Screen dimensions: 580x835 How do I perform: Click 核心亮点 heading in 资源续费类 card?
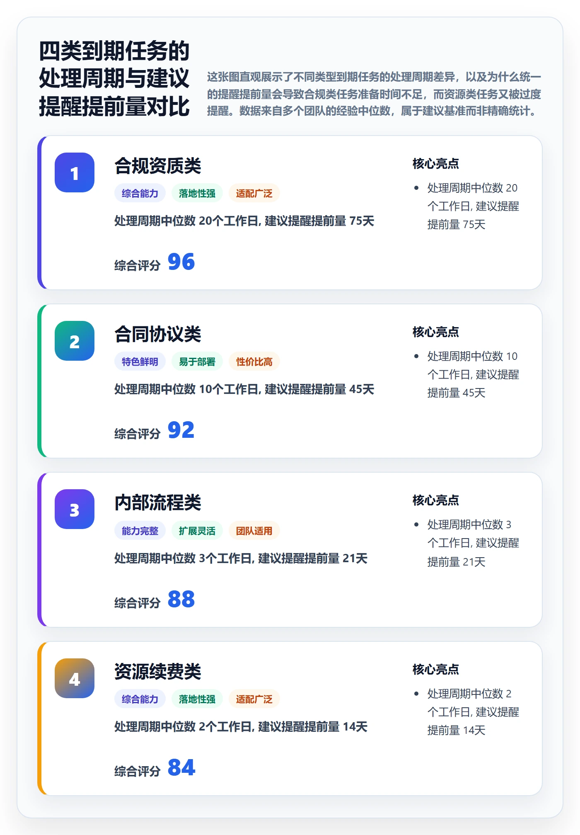436,670
